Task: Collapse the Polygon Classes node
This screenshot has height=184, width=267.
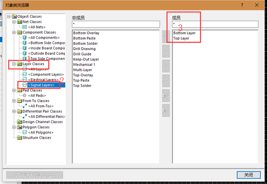Action: [14, 127]
